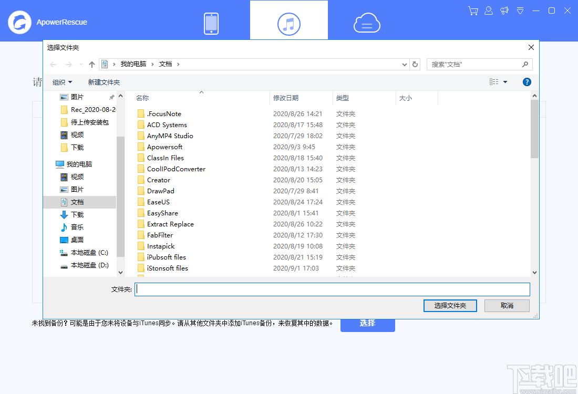Click the ApowerRescue logo
This screenshot has height=394, width=578.
[x=19, y=22]
